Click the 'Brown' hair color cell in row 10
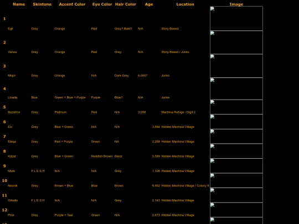Screen dimensions: 299x224 (x=119, y=185)
